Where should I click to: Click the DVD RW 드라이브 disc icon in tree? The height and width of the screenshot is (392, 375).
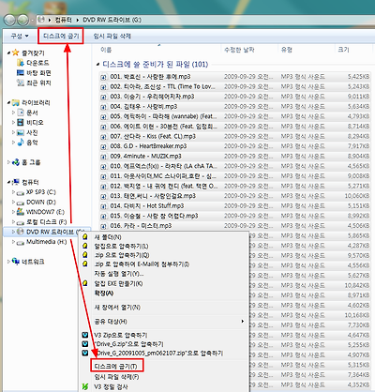(x=21, y=232)
